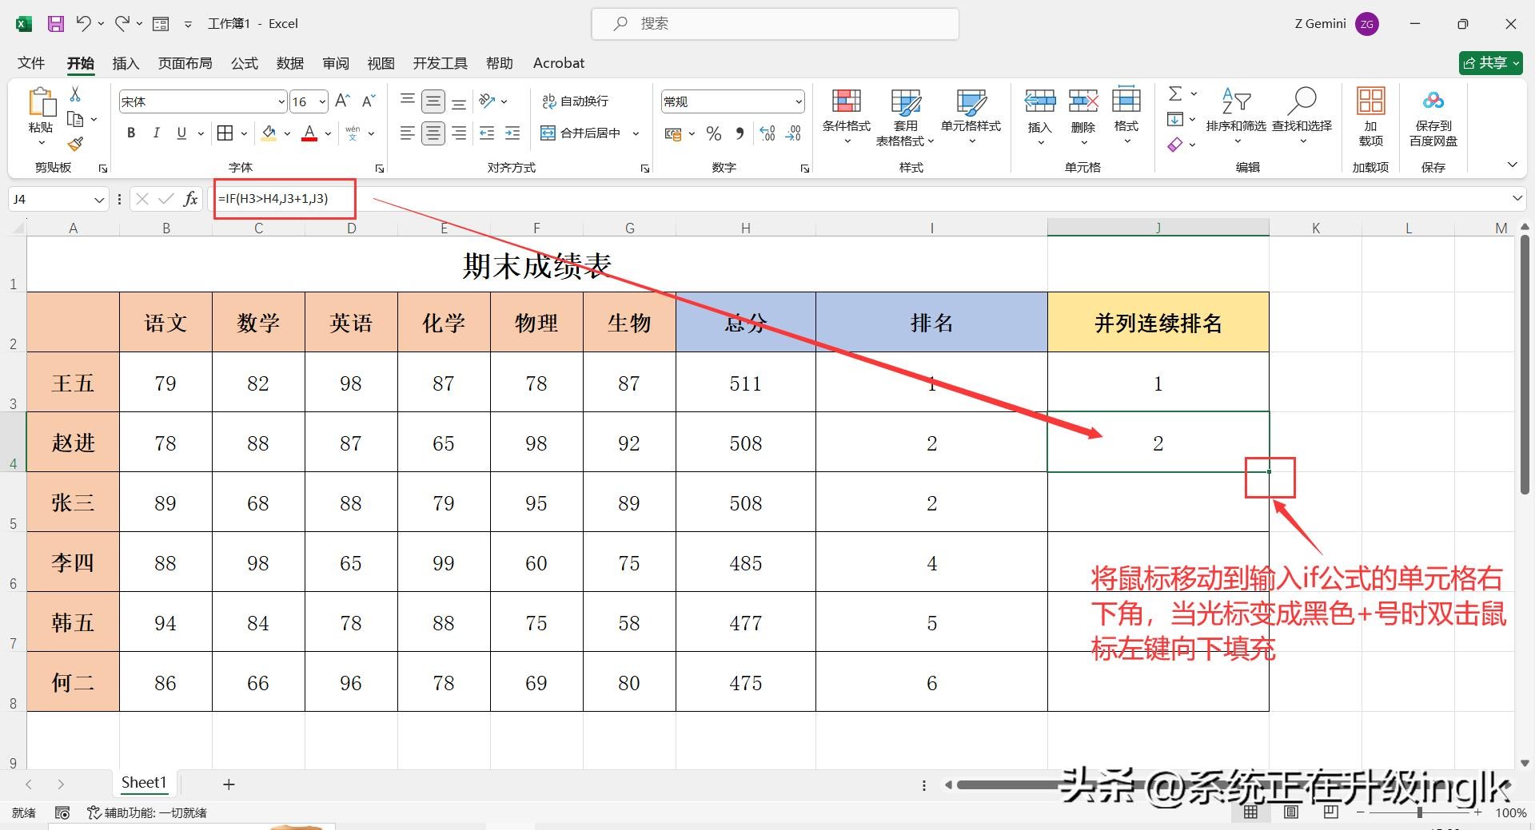Click the Percent Style icon
1535x830 pixels.
(714, 134)
